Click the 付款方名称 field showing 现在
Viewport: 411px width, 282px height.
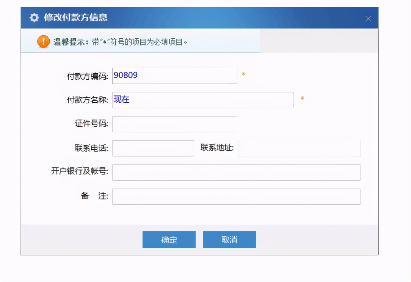[x=203, y=100]
